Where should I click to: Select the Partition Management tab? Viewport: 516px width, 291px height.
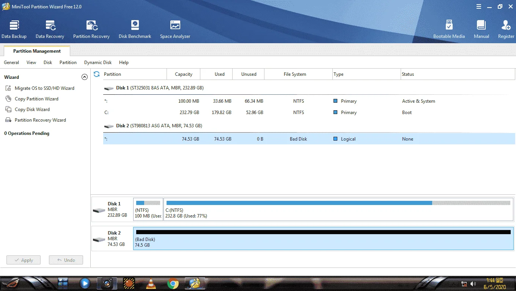(x=37, y=51)
